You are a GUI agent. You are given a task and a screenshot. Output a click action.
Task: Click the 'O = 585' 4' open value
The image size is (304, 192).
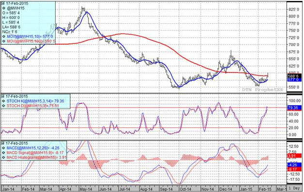(x=11, y=13)
